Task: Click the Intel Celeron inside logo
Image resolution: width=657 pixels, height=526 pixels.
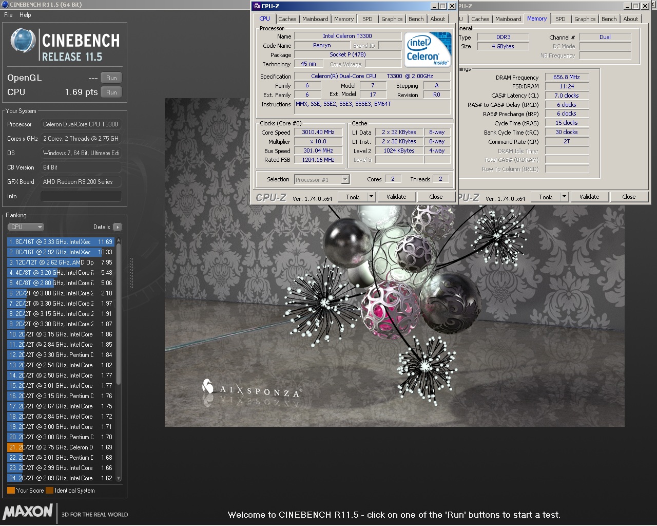Action: point(428,50)
